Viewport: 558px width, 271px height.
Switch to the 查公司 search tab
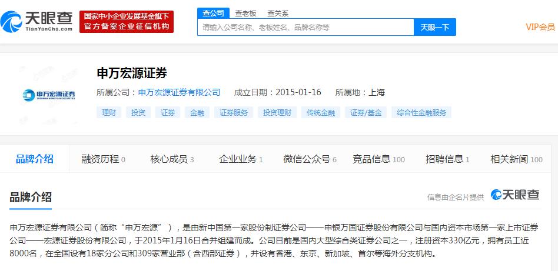(213, 14)
